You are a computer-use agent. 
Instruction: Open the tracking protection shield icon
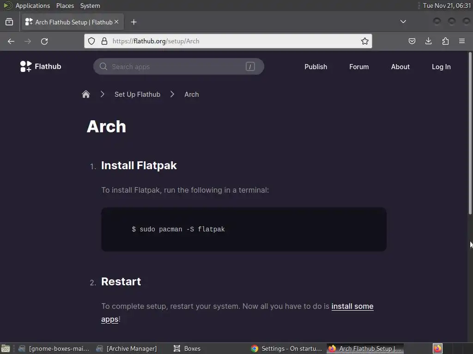(x=91, y=41)
